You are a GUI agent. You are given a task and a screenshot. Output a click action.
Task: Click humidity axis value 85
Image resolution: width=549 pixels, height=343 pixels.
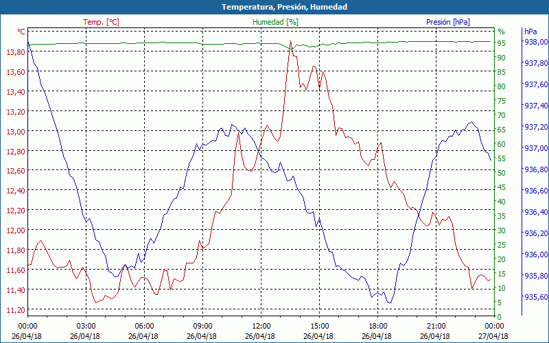(x=502, y=72)
